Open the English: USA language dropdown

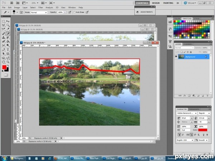click(x=185, y=140)
